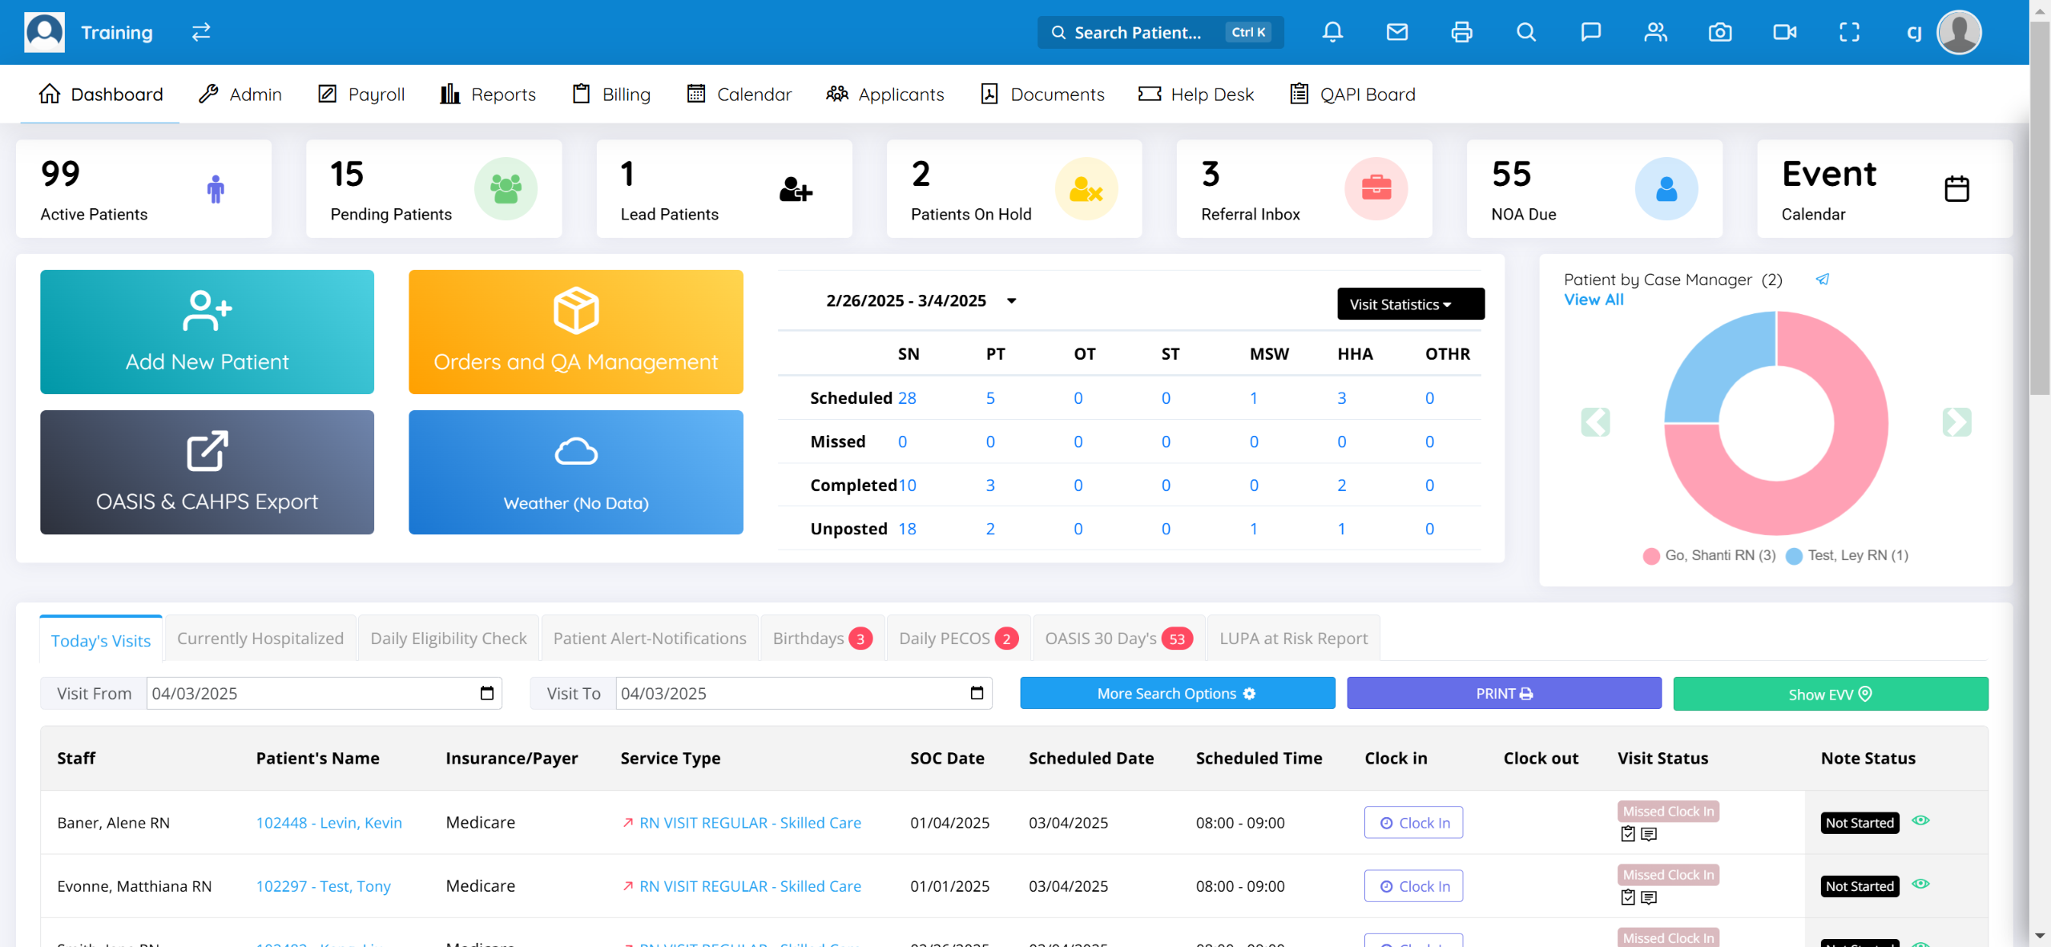2051x947 pixels.
Task: Open patient link 102448 - Levin, Kevin
Action: click(x=328, y=823)
